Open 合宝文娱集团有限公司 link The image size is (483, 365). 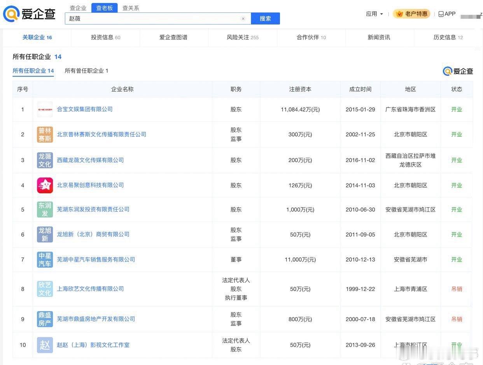(85, 109)
